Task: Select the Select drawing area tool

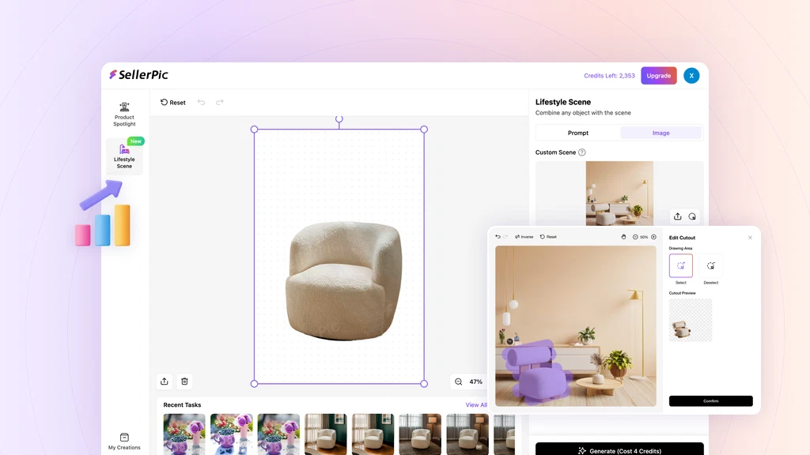Action: click(680, 265)
